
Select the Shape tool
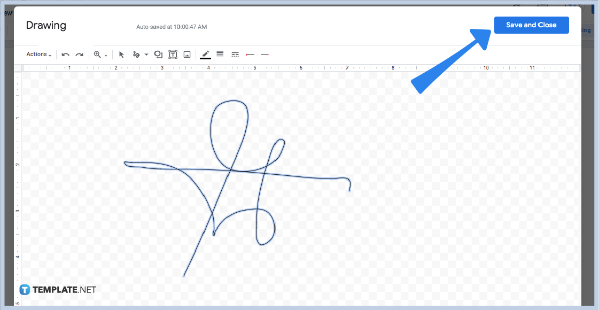(x=158, y=54)
